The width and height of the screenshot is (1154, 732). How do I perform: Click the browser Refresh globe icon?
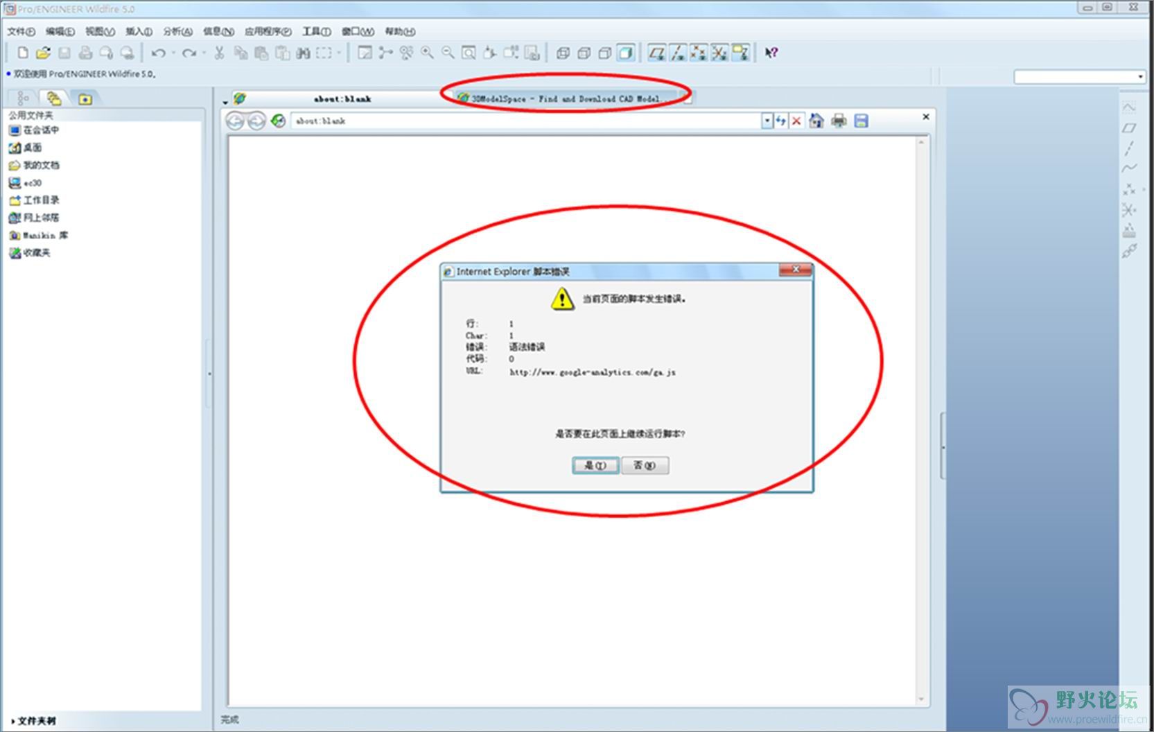pos(278,121)
